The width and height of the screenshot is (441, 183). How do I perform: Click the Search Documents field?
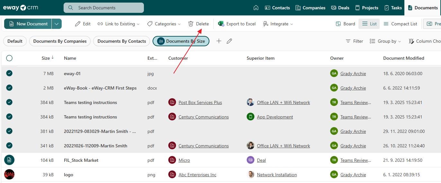click(x=104, y=8)
